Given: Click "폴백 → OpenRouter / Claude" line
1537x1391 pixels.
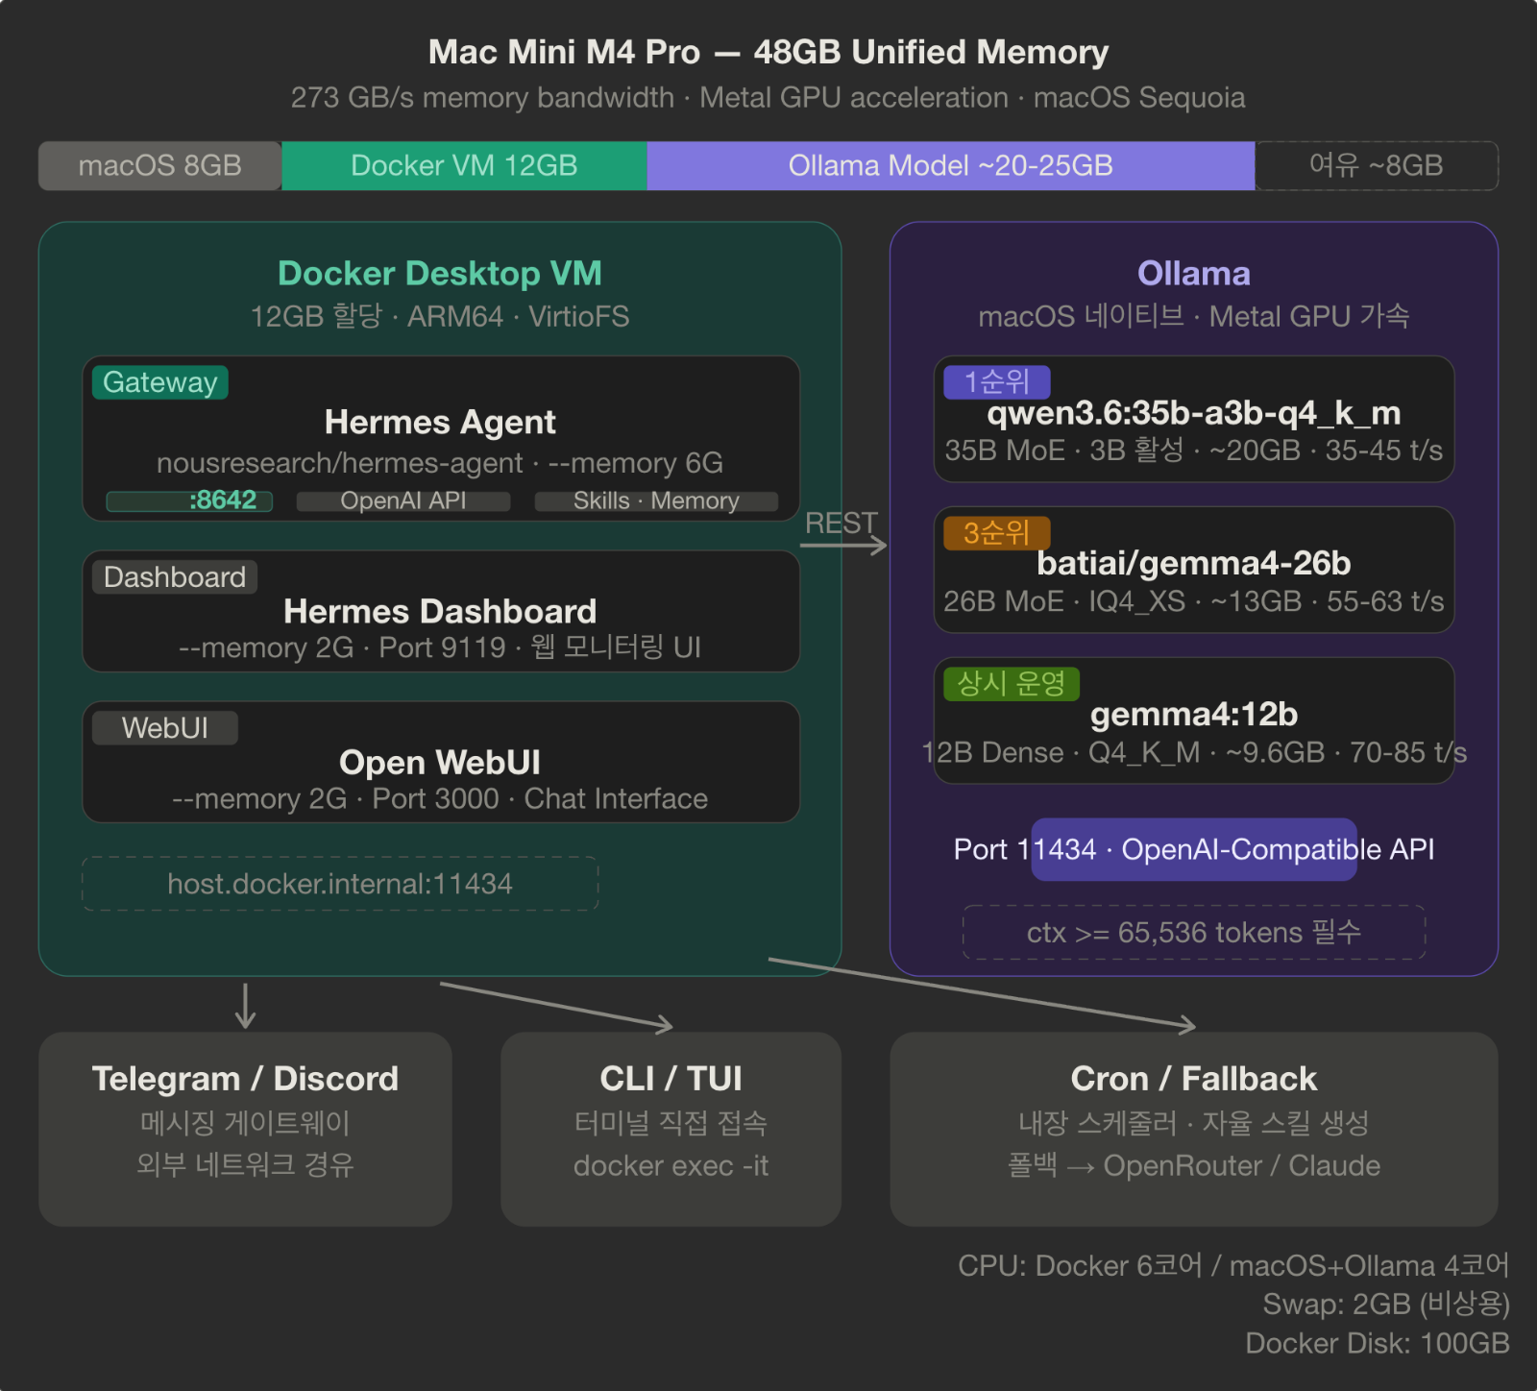Looking at the screenshot, I should click(x=1194, y=1165).
